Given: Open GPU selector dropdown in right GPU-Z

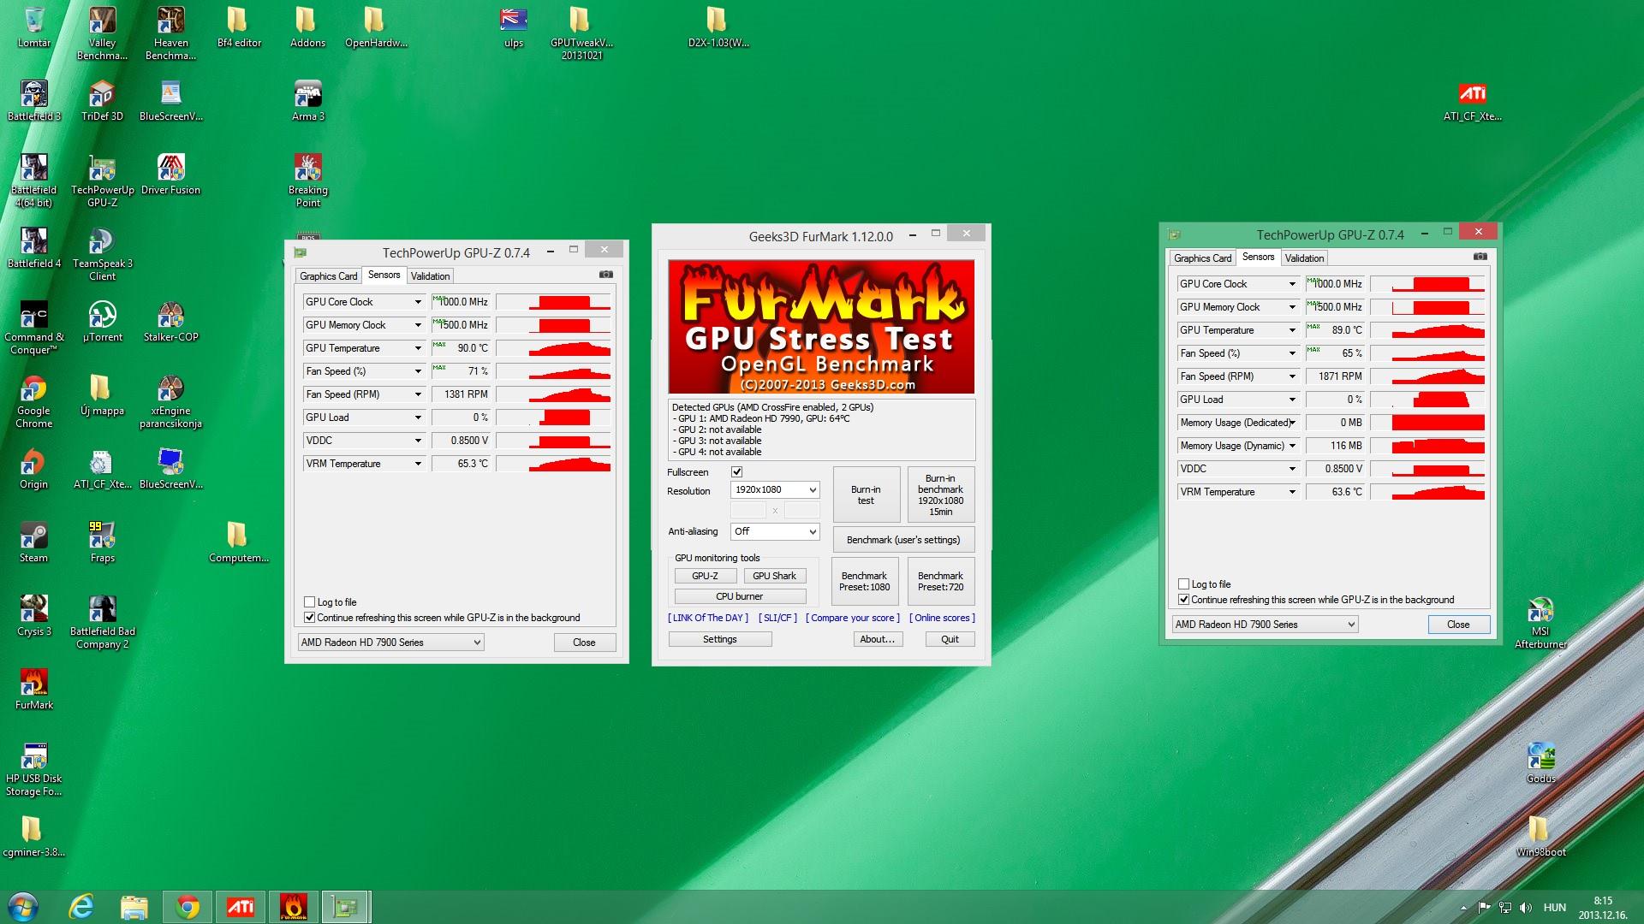Looking at the screenshot, I should (x=1266, y=625).
